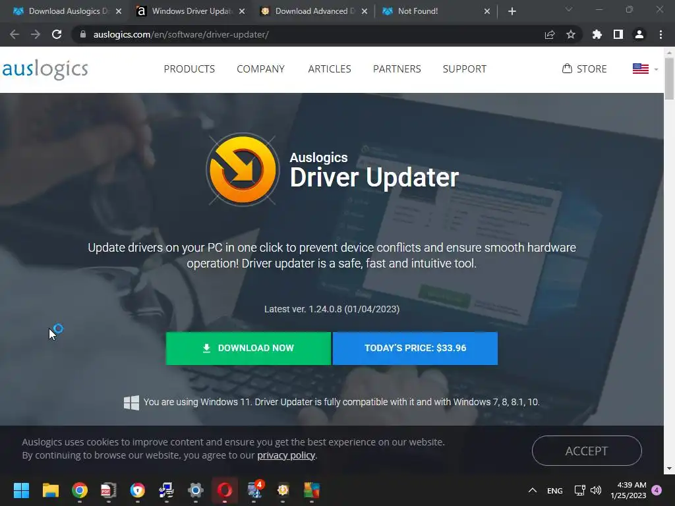Open the Settings gear taskbar icon
The height and width of the screenshot is (506, 675).
[195, 490]
